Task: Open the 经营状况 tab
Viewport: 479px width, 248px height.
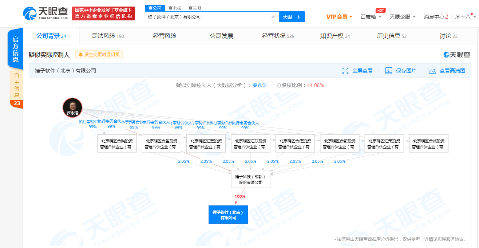Action: point(278,36)
